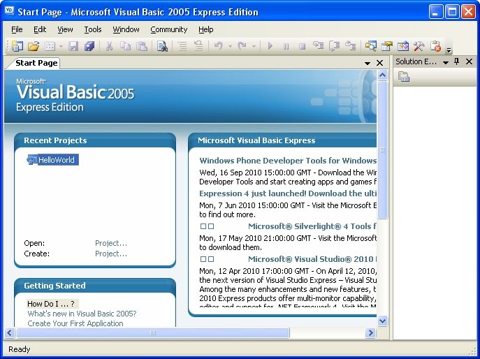Click the Add New Item toolbar icon
This screenshot has height=359, width=480.
point(50,46)
